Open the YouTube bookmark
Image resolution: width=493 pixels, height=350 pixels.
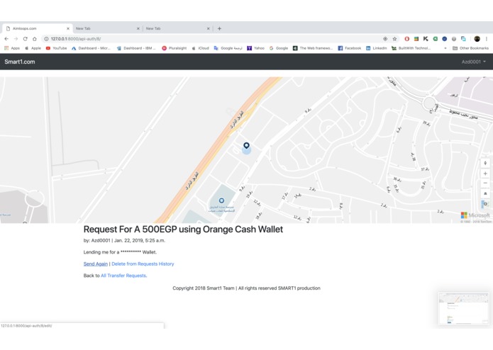tap(56, 48)
